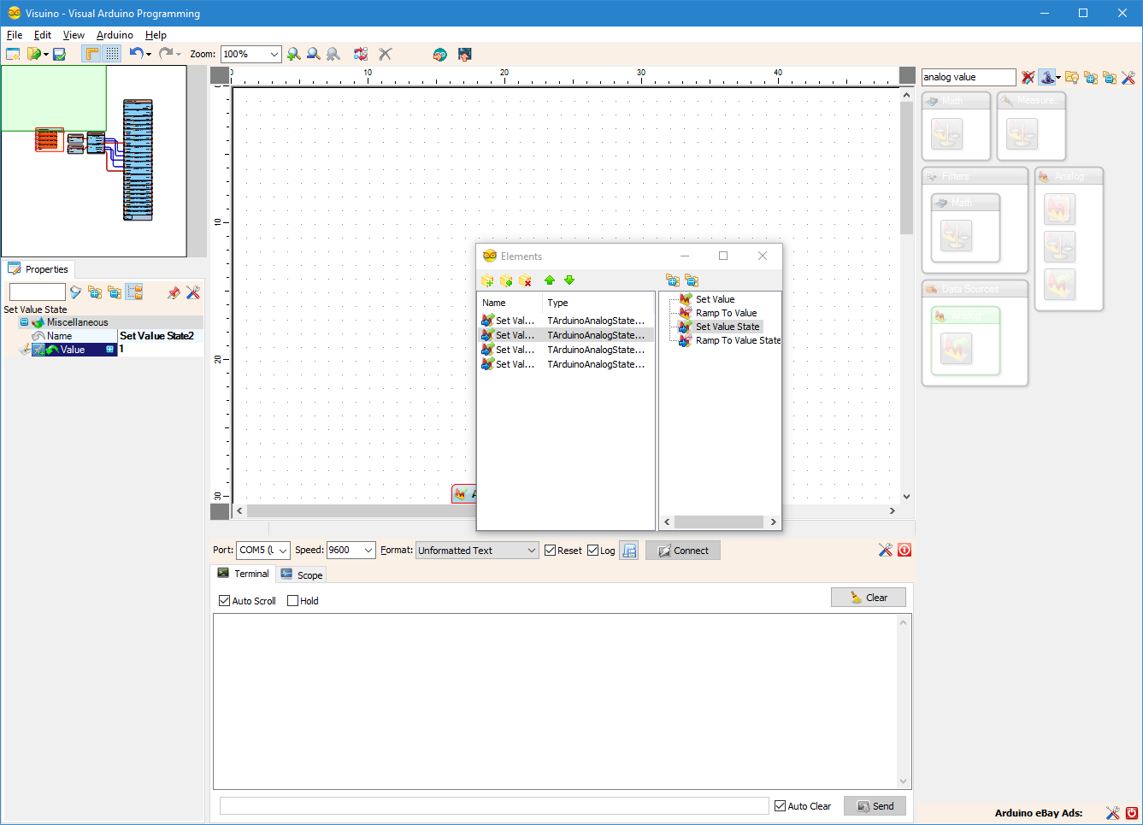The width and height of the screenshot is (1143, 825).
Task: Select Ramp To Value element type
Action: (726, 313)
